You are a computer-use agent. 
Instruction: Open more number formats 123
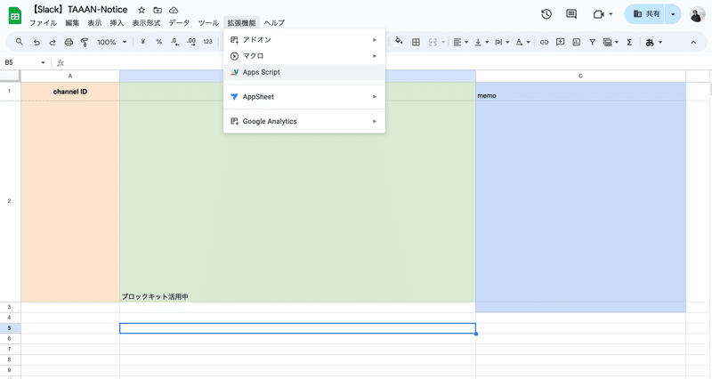(207, 42)
